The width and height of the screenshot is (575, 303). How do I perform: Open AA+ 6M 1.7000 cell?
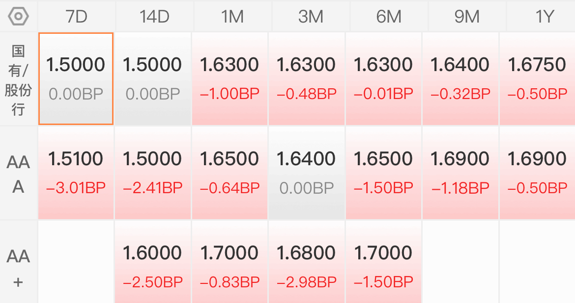pyautogui.click(x=383, y=262)
